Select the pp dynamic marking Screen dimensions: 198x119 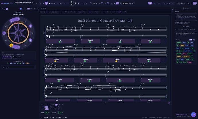tap(111, 12)
